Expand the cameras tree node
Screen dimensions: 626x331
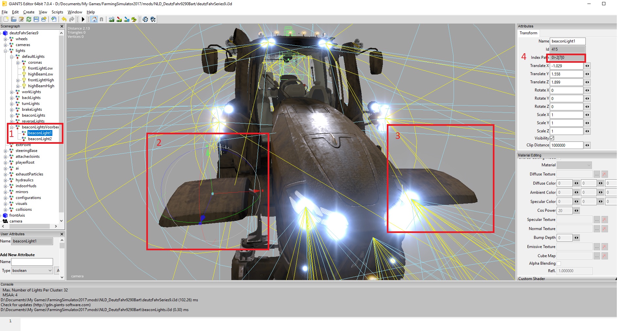click(x=5, y=45)
